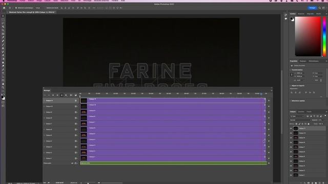The height and width of the screenshot is (184, 328).
Task: Click the link width and height icon
Action: [x=292, y=75]
